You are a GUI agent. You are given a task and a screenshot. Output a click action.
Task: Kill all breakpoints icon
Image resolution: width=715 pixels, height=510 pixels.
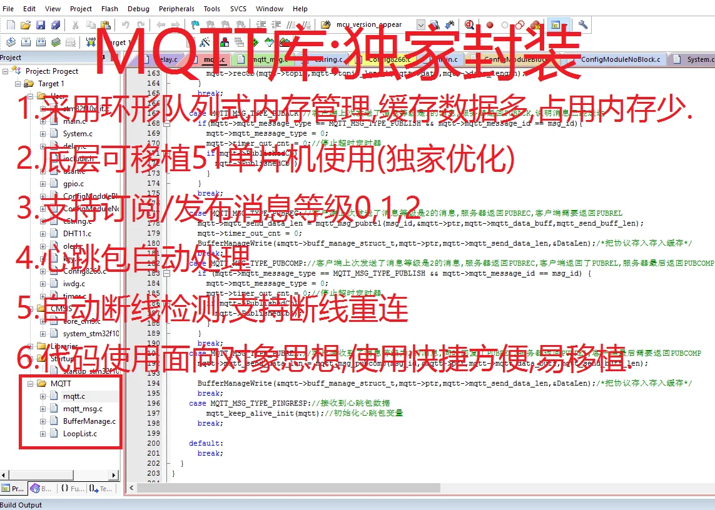(535, 24)
